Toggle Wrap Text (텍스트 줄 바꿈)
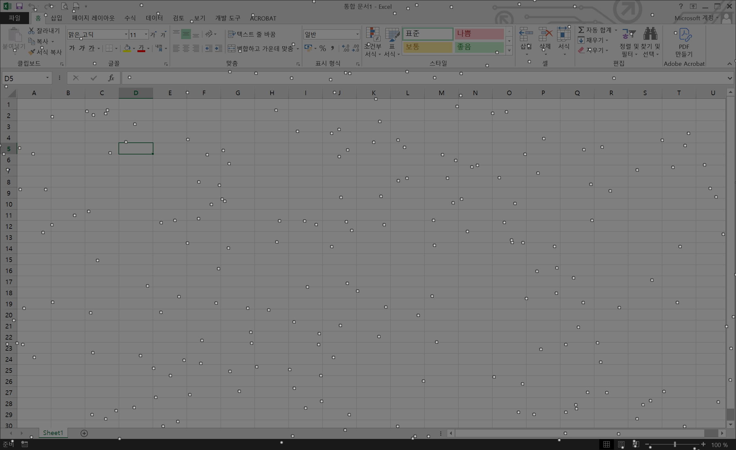 [x=252, y=34]
